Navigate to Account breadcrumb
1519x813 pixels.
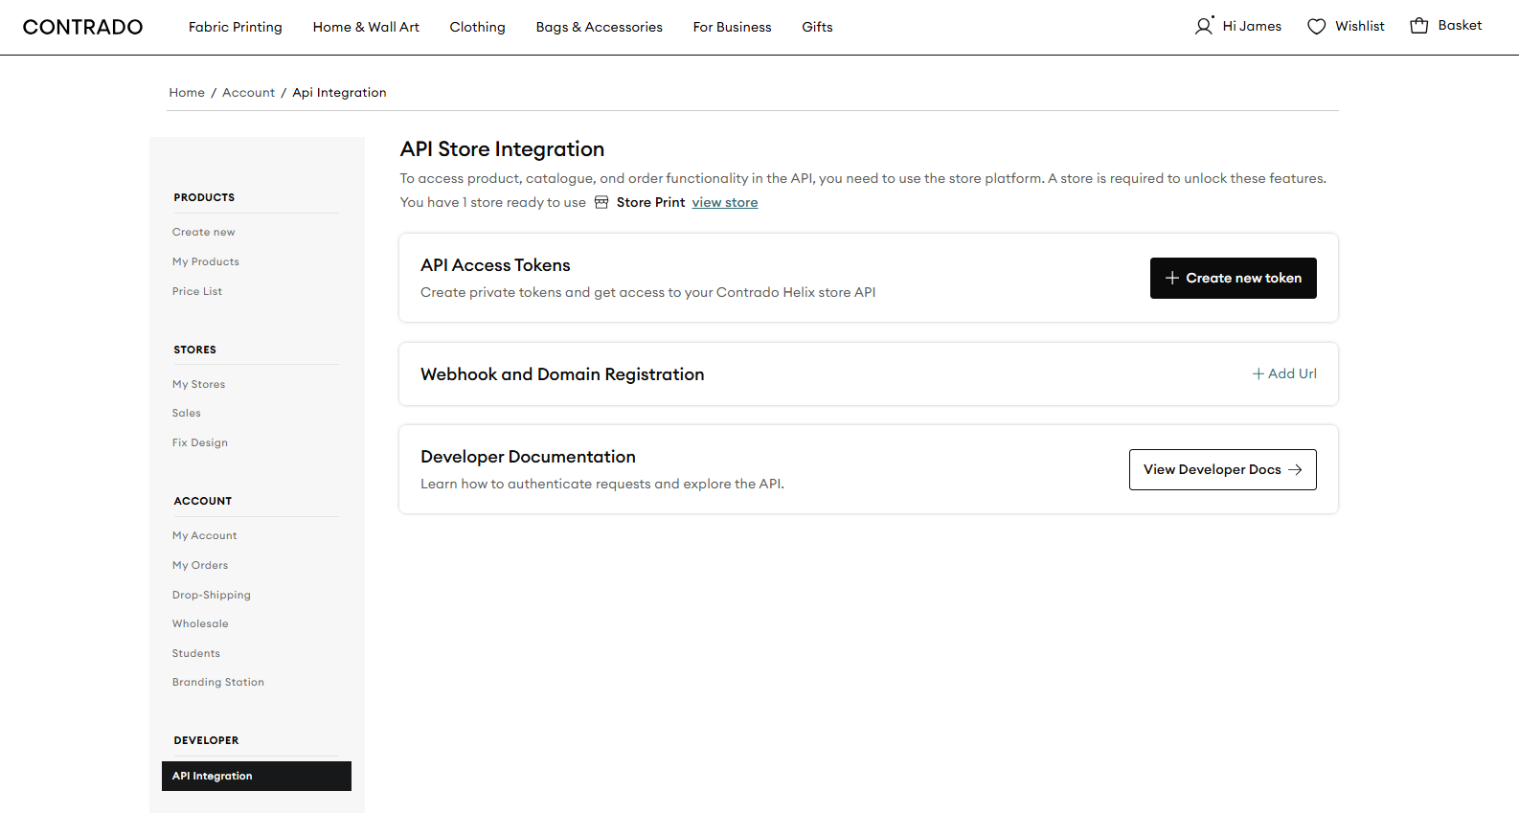[x=248, y=93]
